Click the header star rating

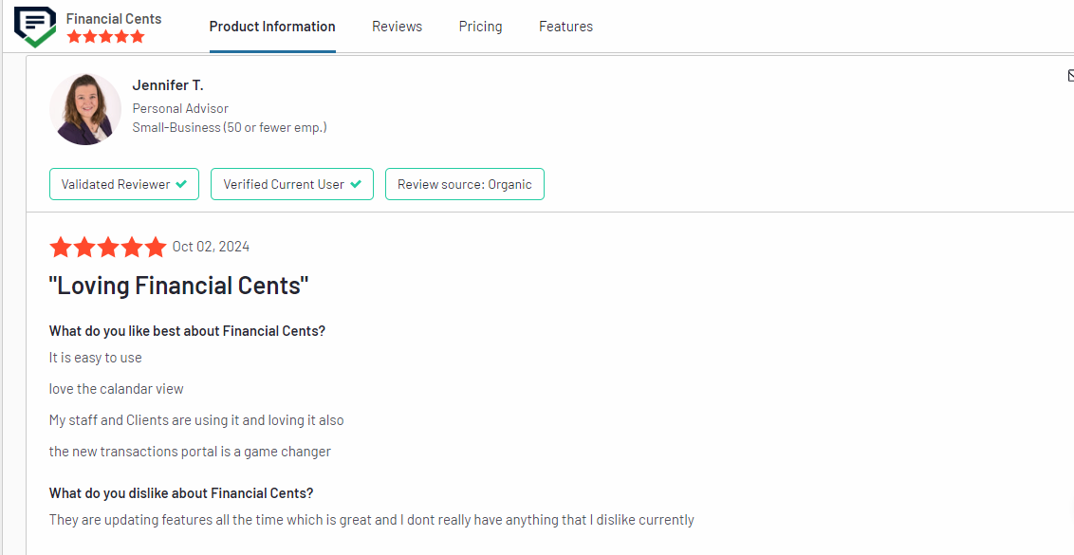pyautogui.click(x=105, y=37)
